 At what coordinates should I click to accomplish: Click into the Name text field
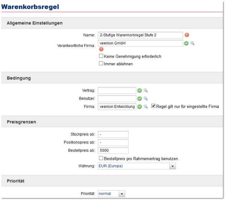[140, 35]
